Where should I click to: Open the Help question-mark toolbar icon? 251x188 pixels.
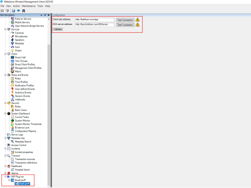13,11
